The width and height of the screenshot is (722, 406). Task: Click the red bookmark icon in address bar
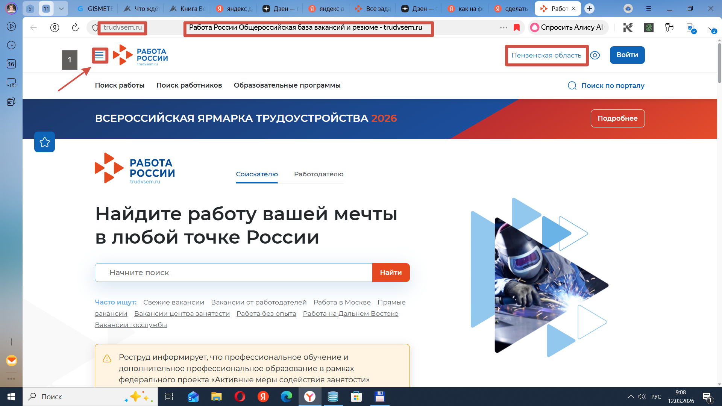517,27
